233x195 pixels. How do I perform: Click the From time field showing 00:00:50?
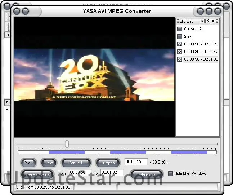(x=80, y=173)
